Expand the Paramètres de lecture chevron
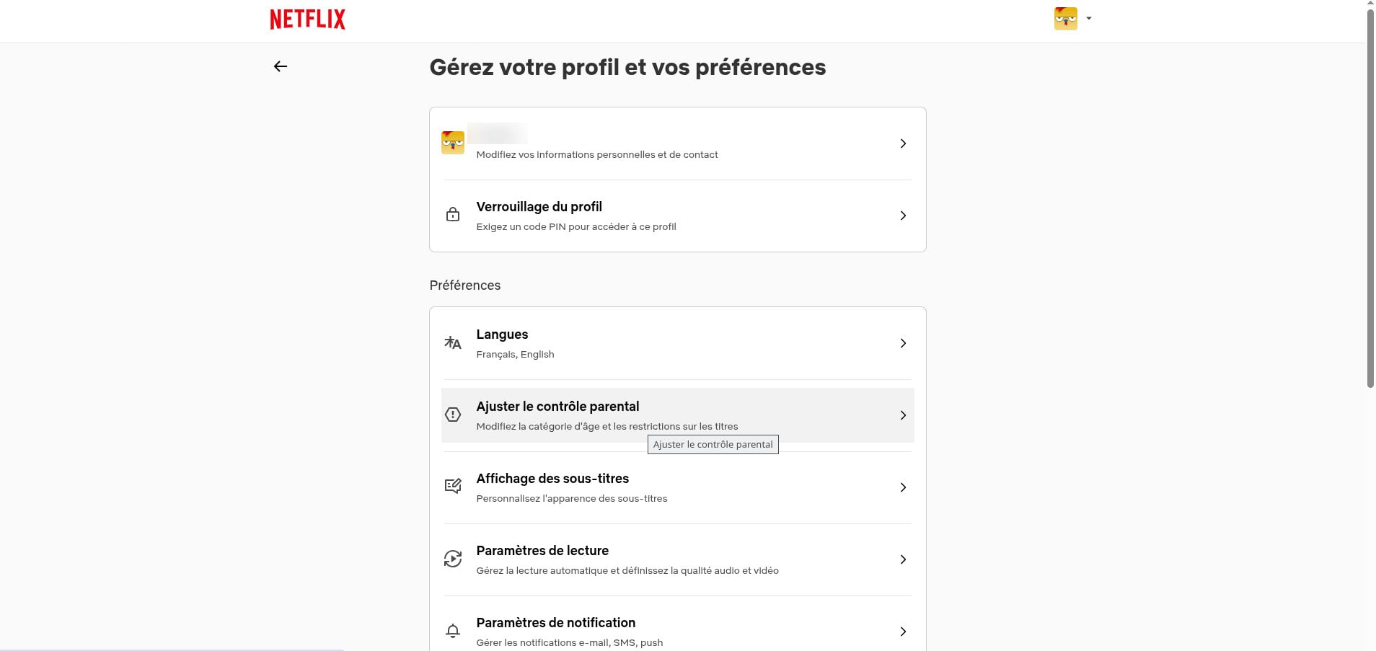 [903, 559]
